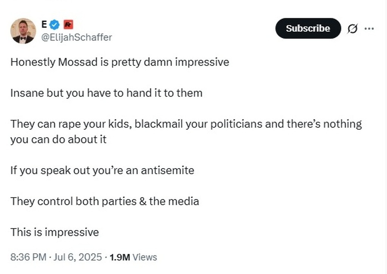Click the line "If you speak out you're an antisemite"
387x274 pixels.
(102, 170)
